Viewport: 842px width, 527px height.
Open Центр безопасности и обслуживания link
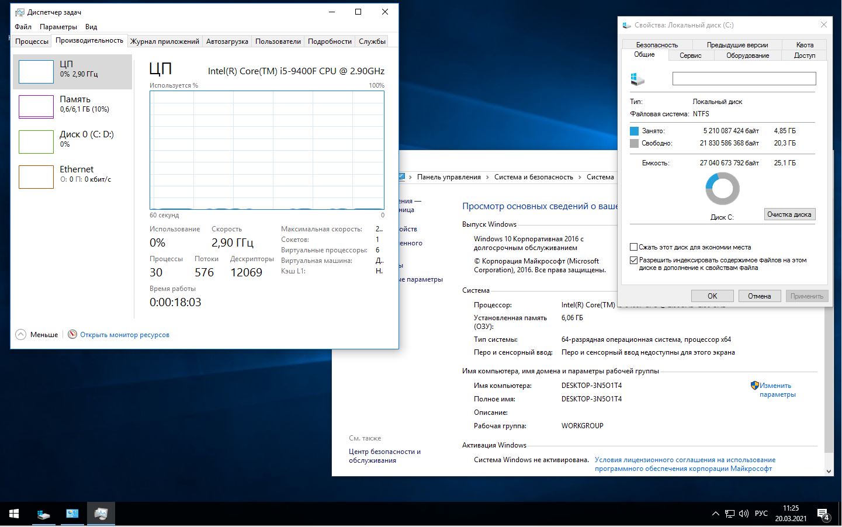pos(384,456)
